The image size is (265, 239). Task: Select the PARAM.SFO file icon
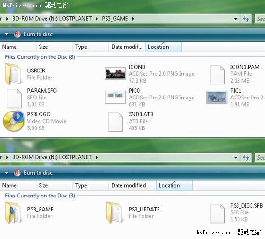tap(14, 98)
